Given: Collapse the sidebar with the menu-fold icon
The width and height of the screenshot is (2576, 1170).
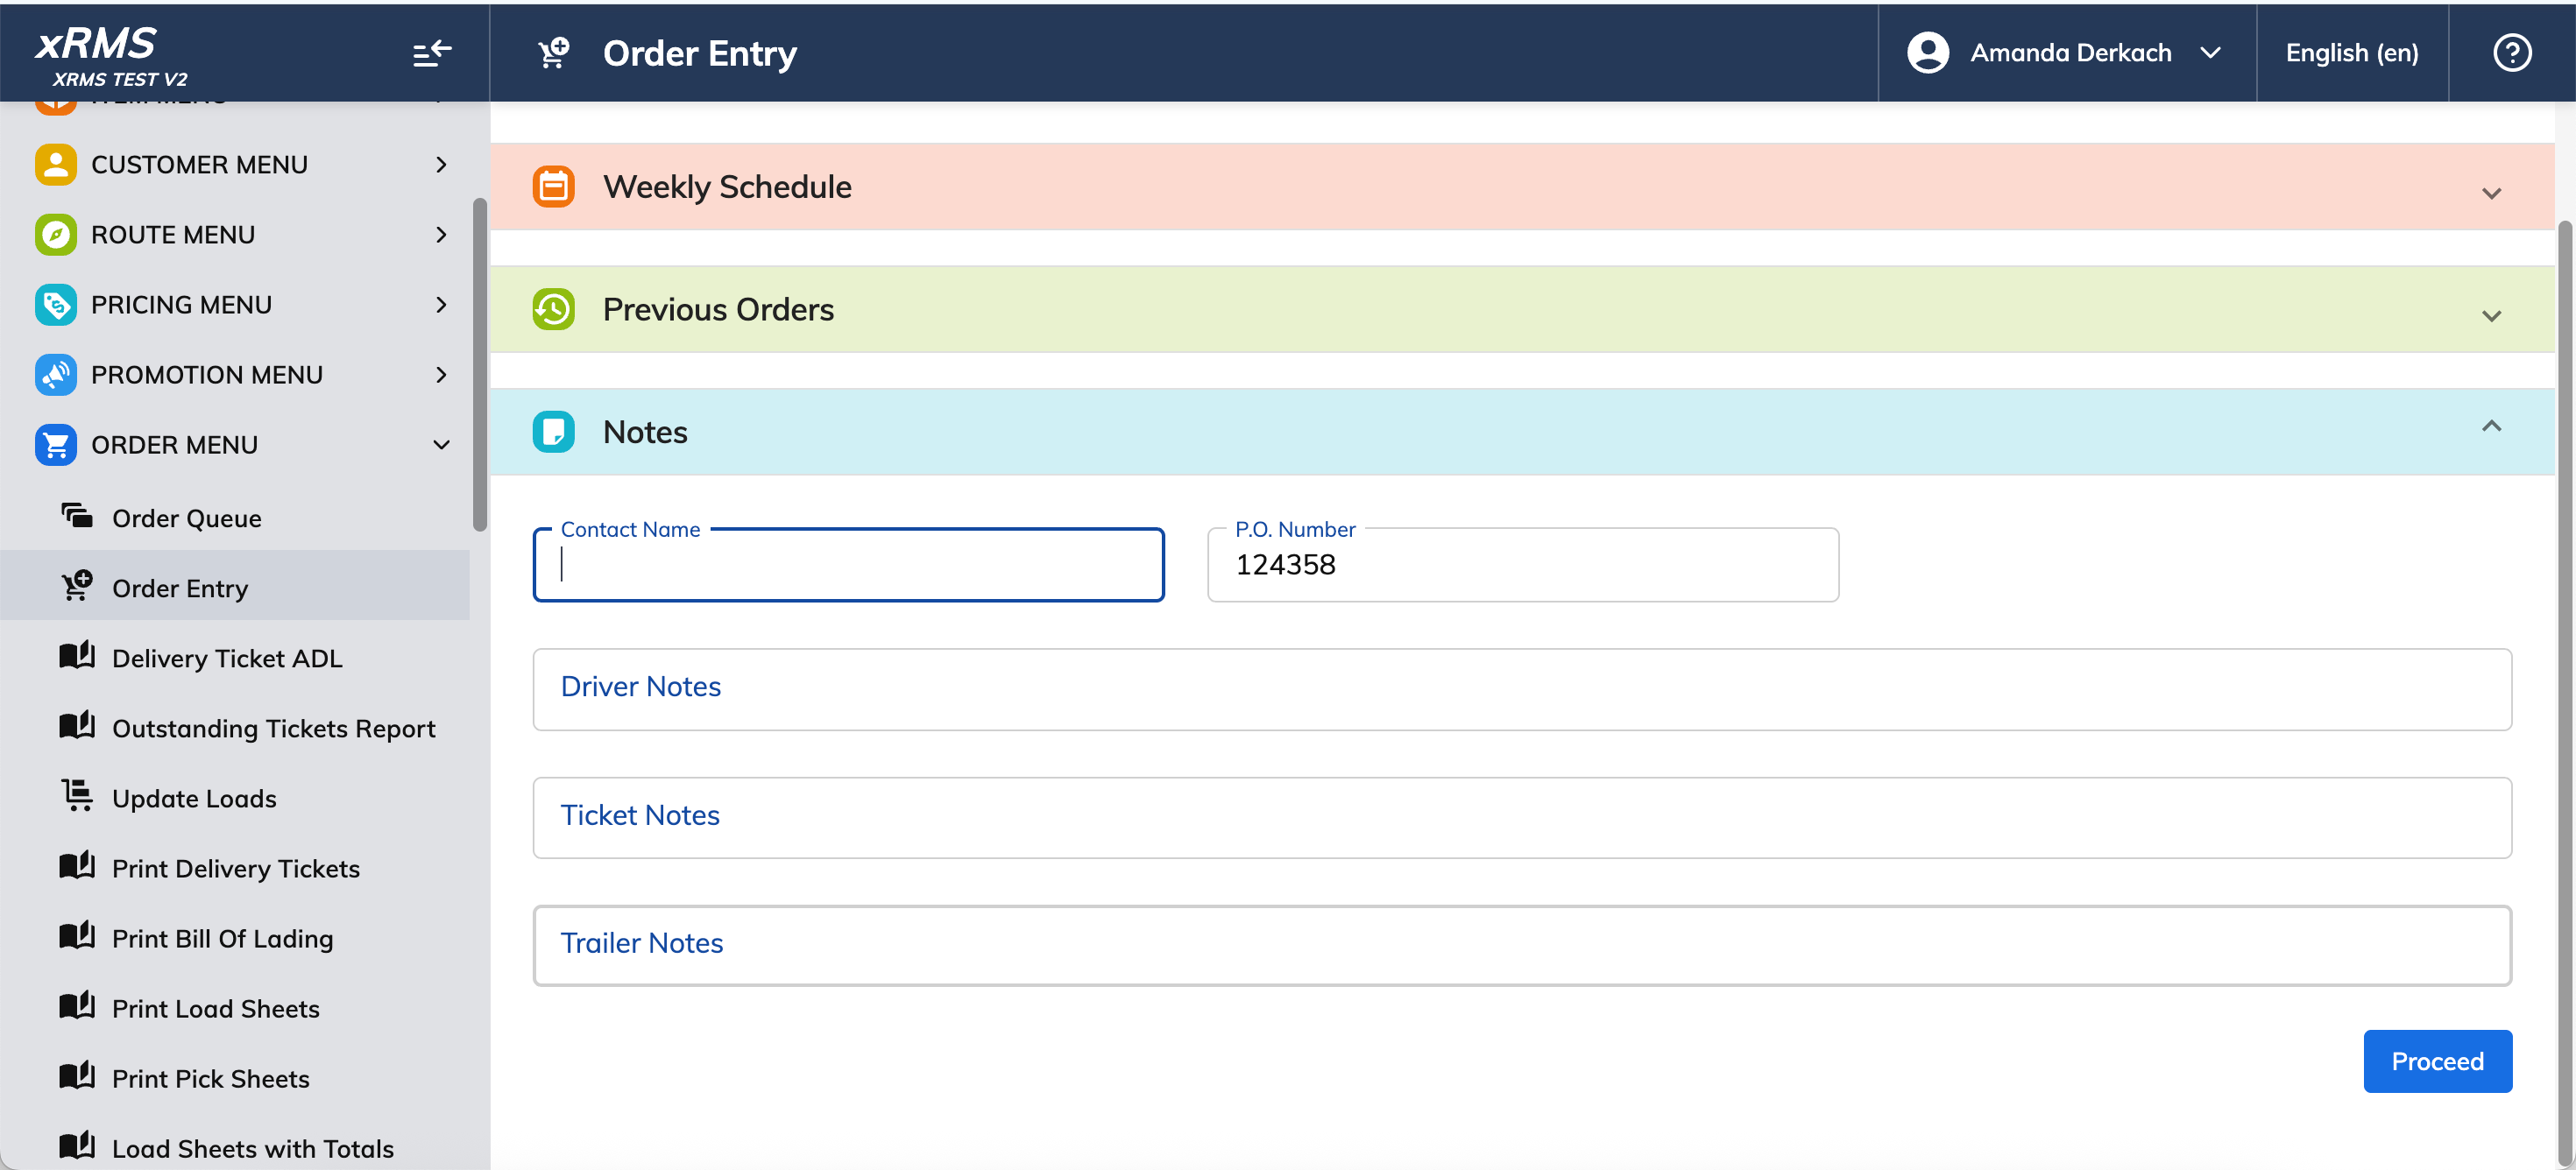Looking at the screenshot, I should [x=432, y=53].
